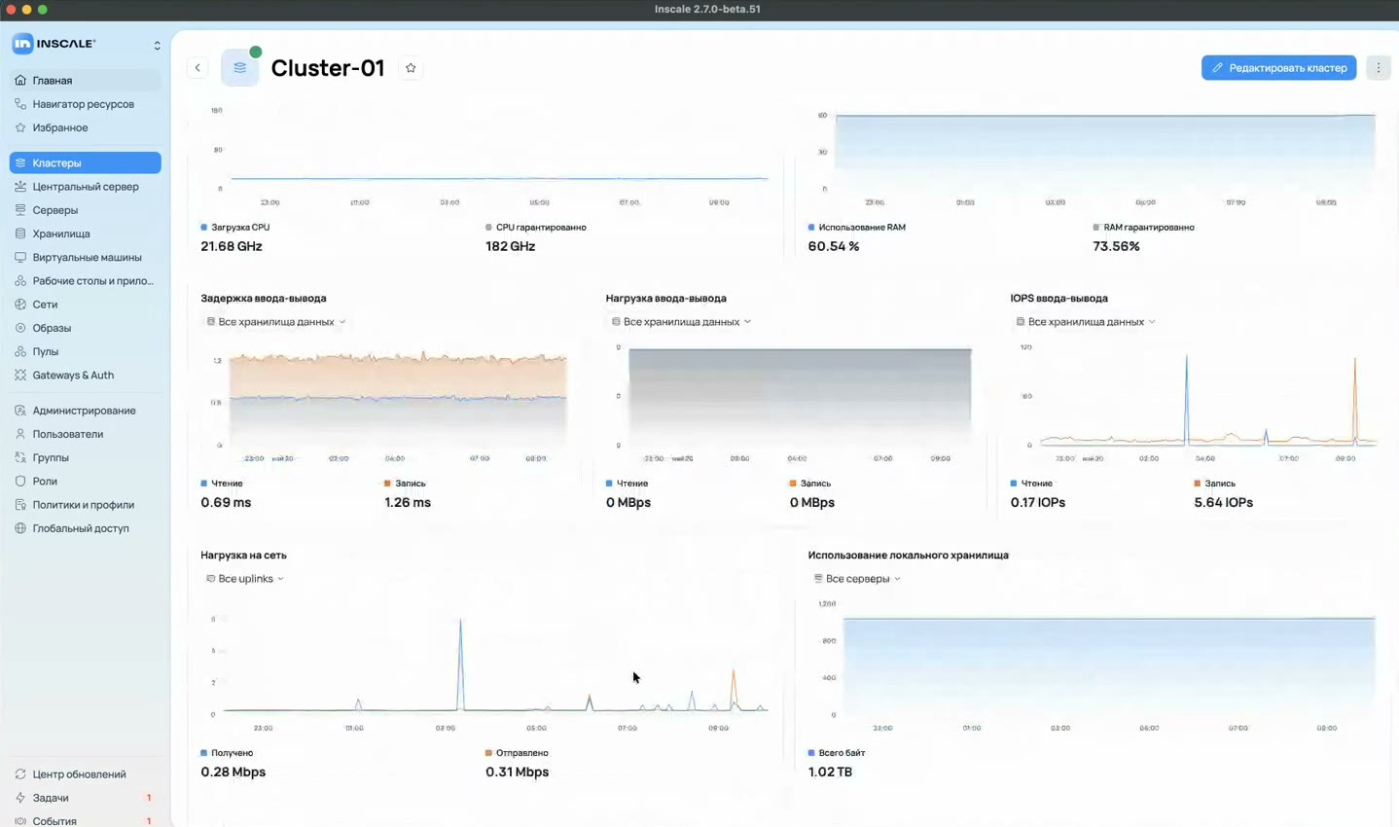Open the Хранилища sidebar icon
1399x827 pixels.
click(20, 234)
